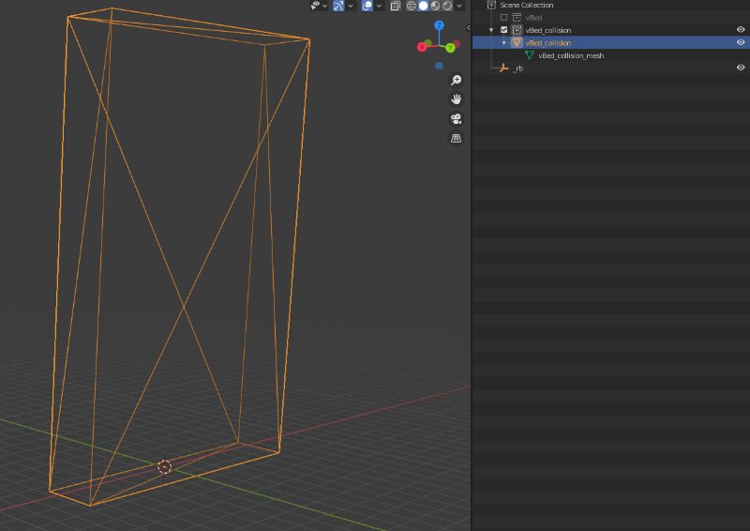Image resolution: width=750 pixels, height=531 pixels.
Task: Switch to rendered shading mode
Action: 447,6
